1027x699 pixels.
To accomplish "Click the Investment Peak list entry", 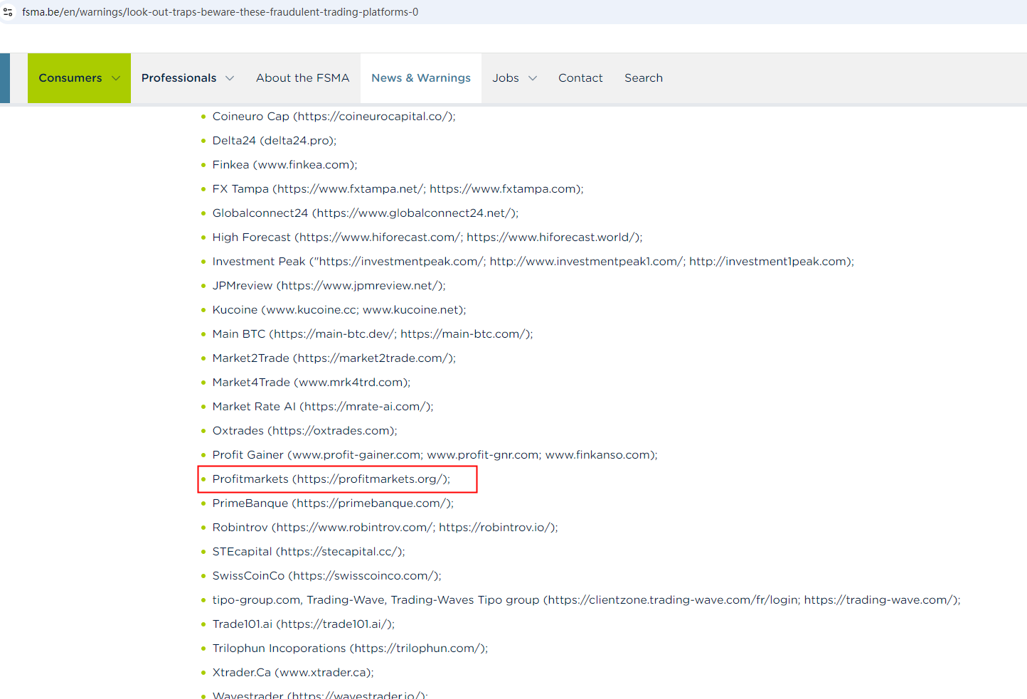I will (x=533, y=262).
